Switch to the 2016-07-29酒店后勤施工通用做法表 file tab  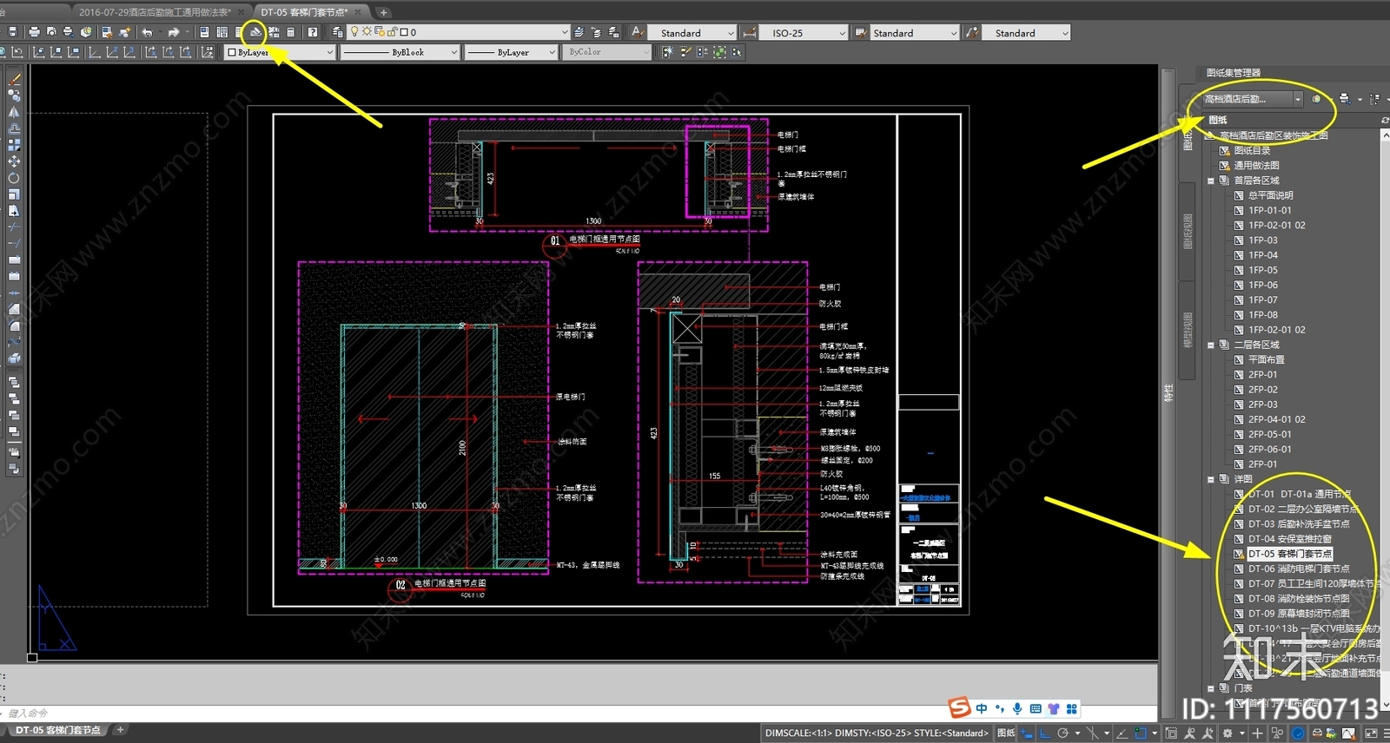[x=155, y=12]
